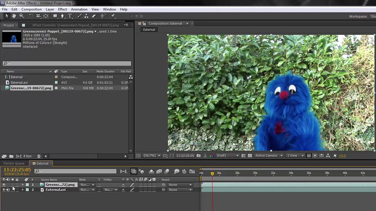Click the label color swatch of External.avi layer
The height and width of the screenshot is (211, 376).
coord(27,190)
